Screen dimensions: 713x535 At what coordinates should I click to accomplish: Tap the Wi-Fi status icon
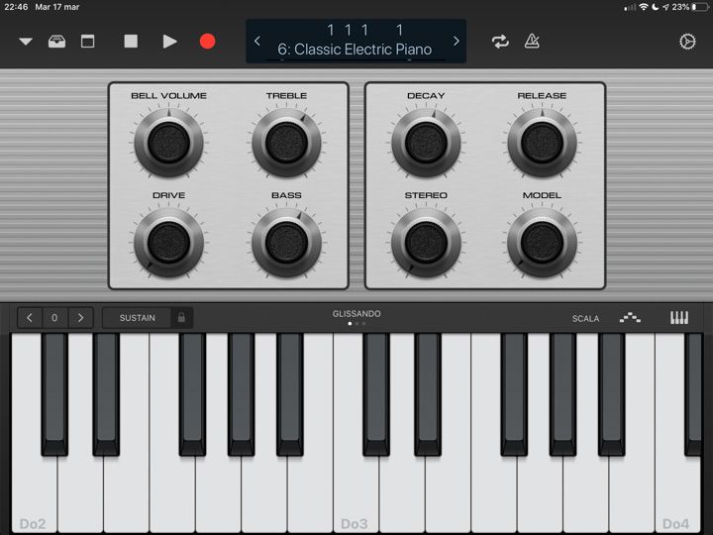pos(643,7)
